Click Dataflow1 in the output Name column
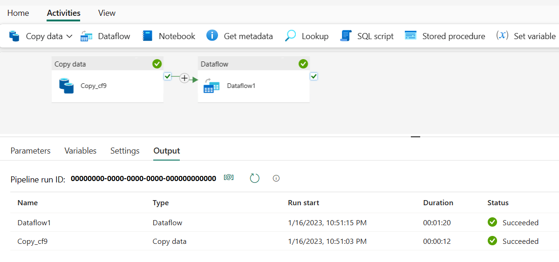559x262 pixels. pos(34,222)
